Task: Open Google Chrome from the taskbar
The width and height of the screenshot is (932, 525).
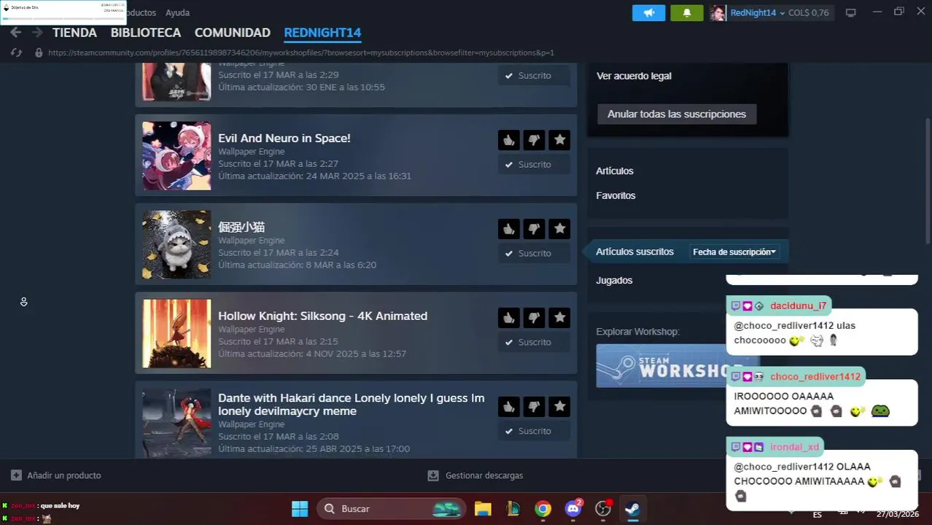Action: 543,508
